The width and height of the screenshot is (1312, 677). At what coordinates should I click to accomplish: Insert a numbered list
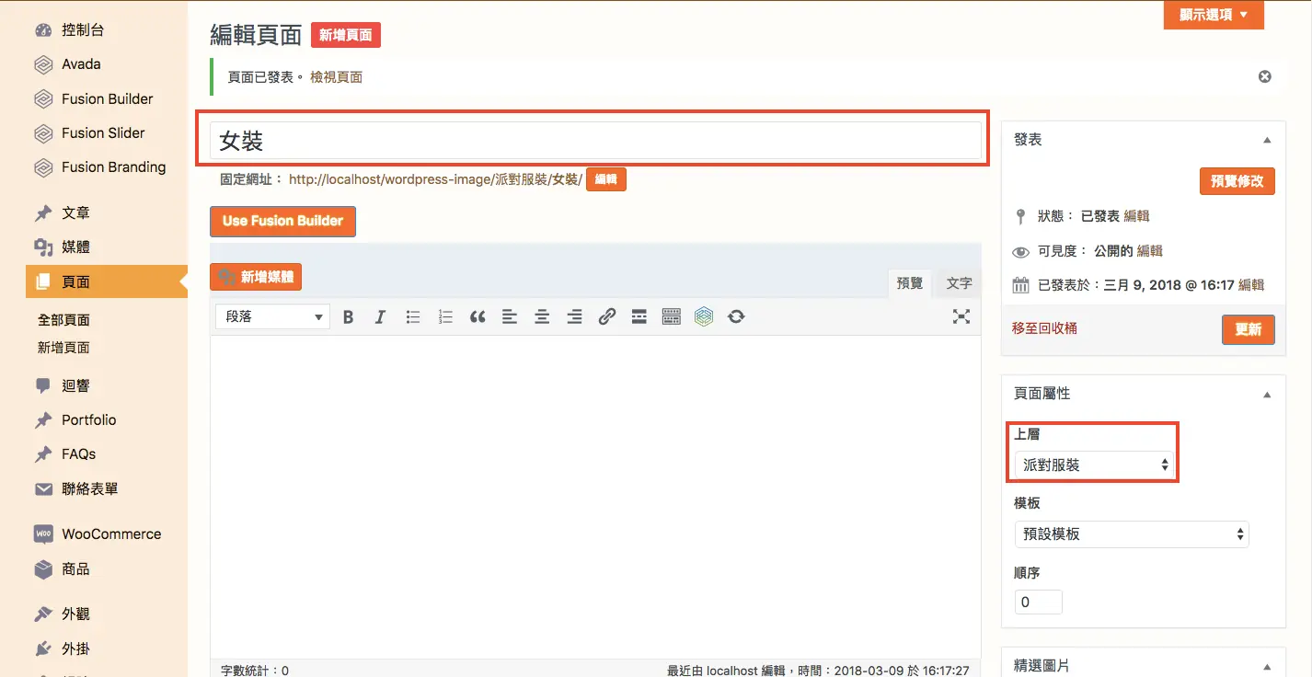point(445,316)
